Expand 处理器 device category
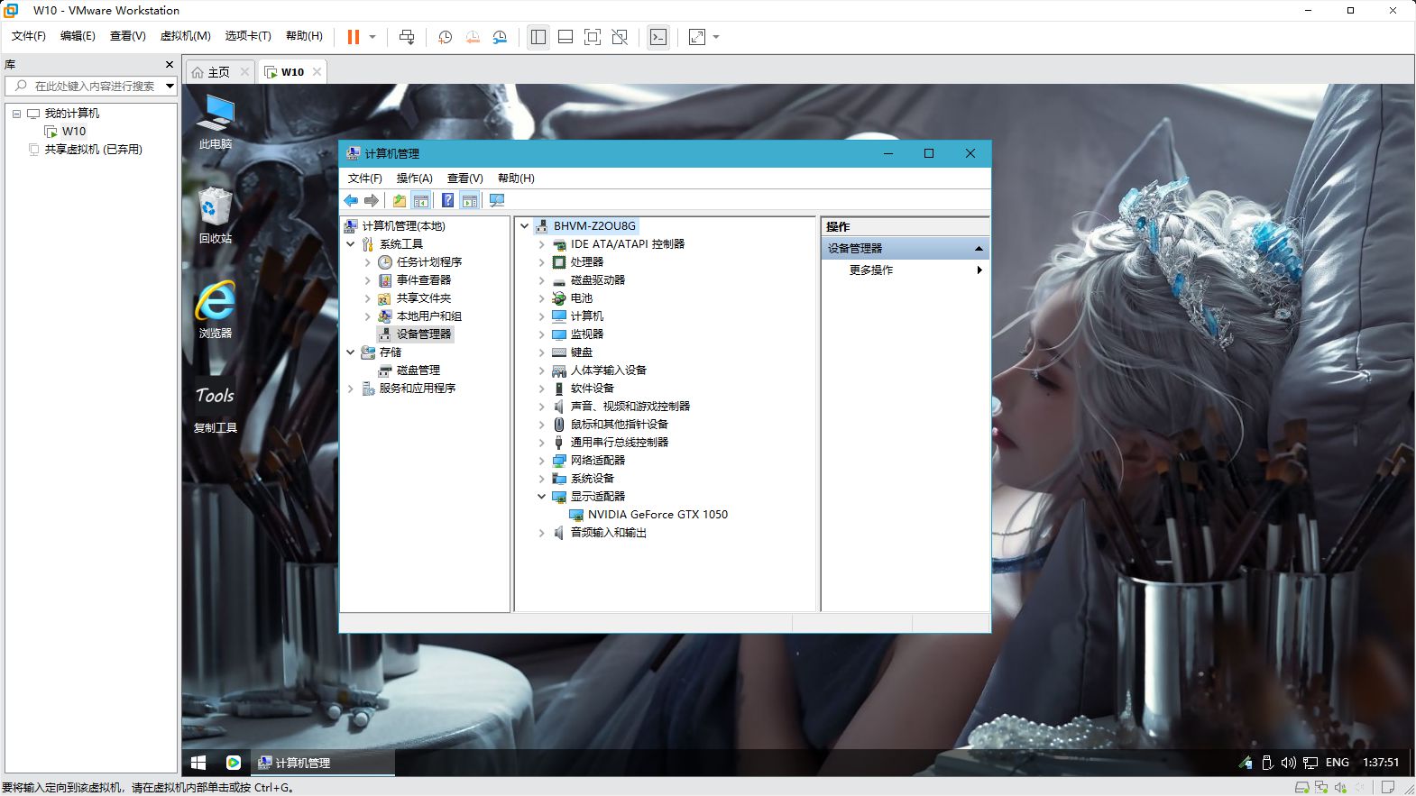Viewport: 1416px width, 796px height. 542,262
